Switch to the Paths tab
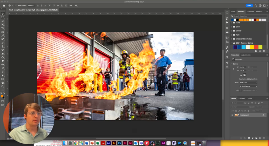The height and width of the screenshot is (146, 269). pos(250,98)
